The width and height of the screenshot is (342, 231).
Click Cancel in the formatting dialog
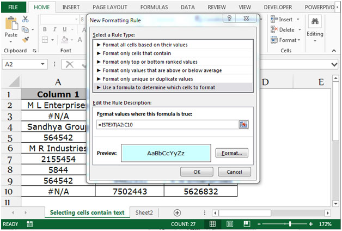point(235,172)
